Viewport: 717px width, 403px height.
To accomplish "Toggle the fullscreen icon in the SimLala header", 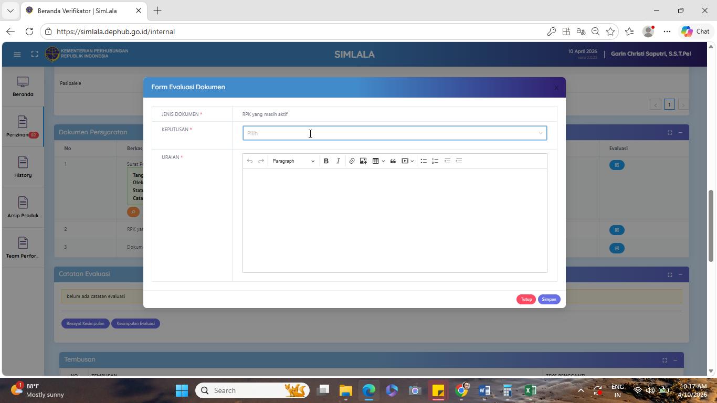I will [35, 54].
